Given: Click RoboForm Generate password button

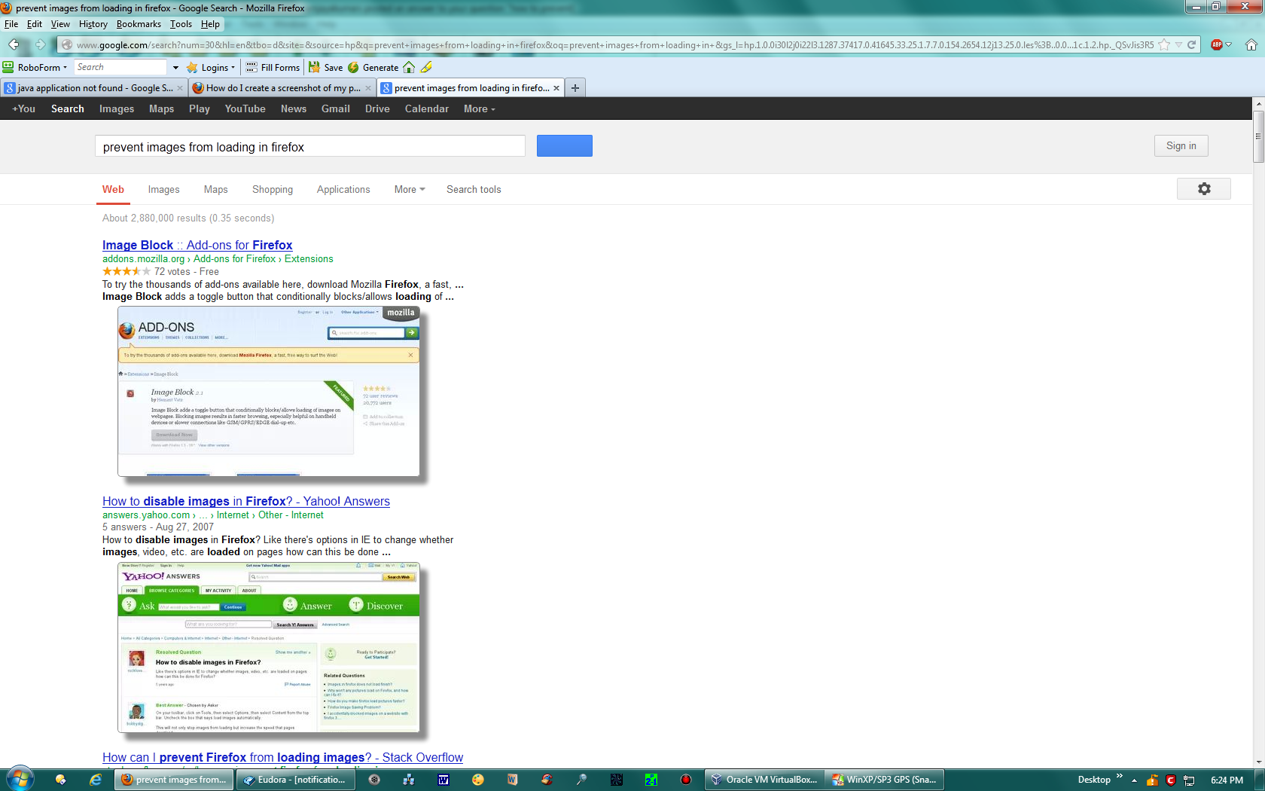Looking at the screenshot, I should tap(373, 67).
